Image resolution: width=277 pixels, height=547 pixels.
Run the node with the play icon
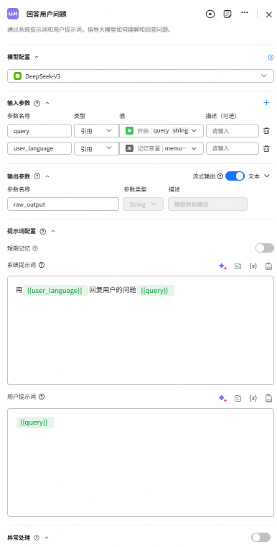(x=210, y=14)
